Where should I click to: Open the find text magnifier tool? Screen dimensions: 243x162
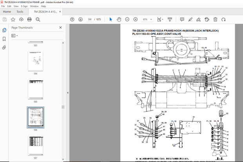tap(38, 20)
